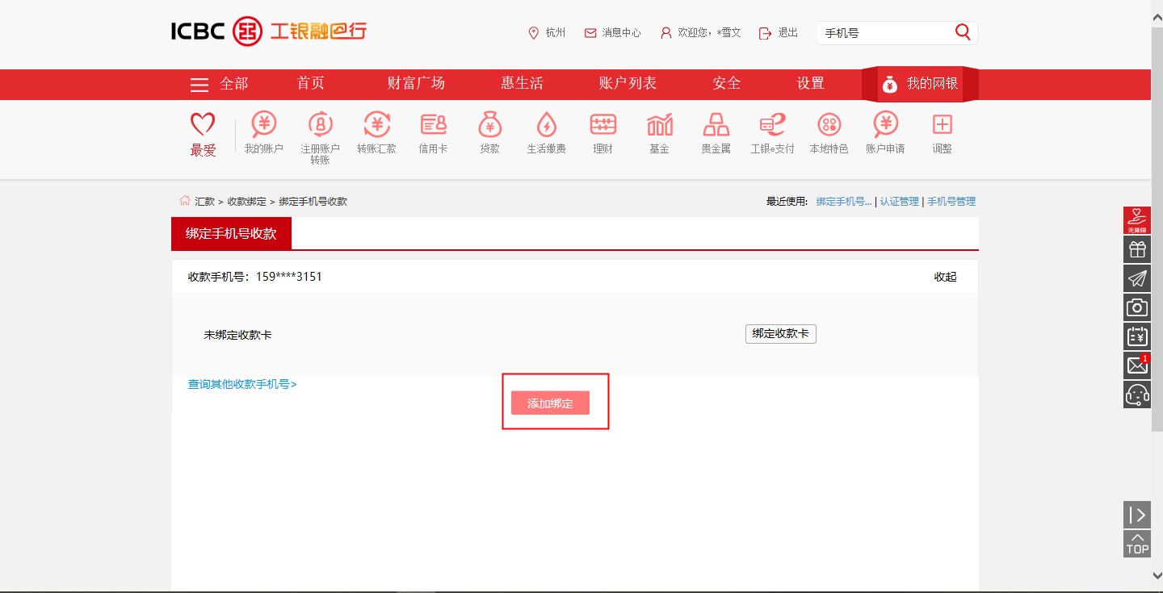The height and width of the screenshot is (593, 1163).
Task: Open the customer service headset icon
Action: click(x=1136, y=395)
